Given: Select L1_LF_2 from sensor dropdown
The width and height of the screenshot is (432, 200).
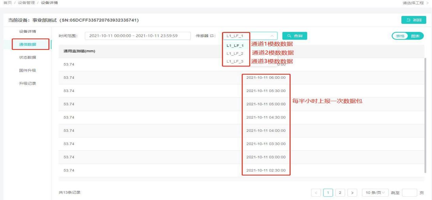Looking at the screenshot, I should tap(235, 53).
